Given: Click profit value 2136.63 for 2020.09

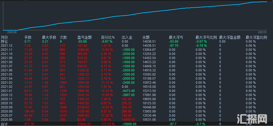Looking at the screenshot, I should tap(83, 107).
